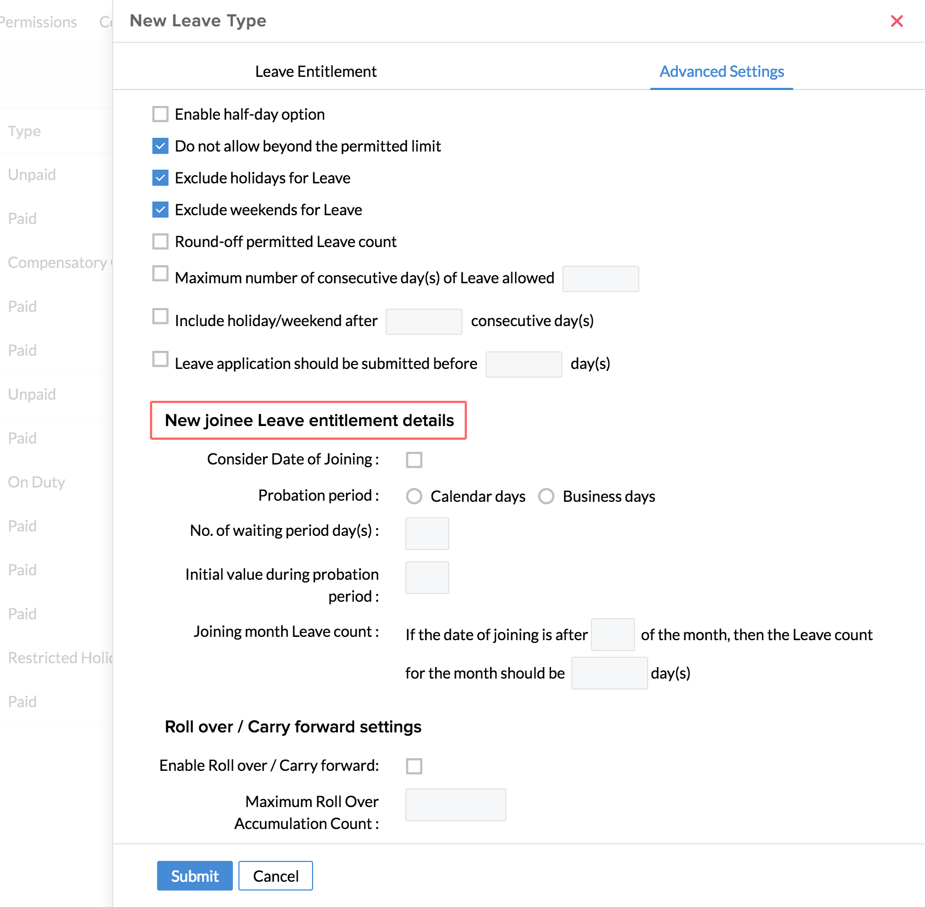The height and width of the screenshot is (907, 925).
Task: Click Maximum Roll Over Accumulation Count field
Action: click(455, 805)
